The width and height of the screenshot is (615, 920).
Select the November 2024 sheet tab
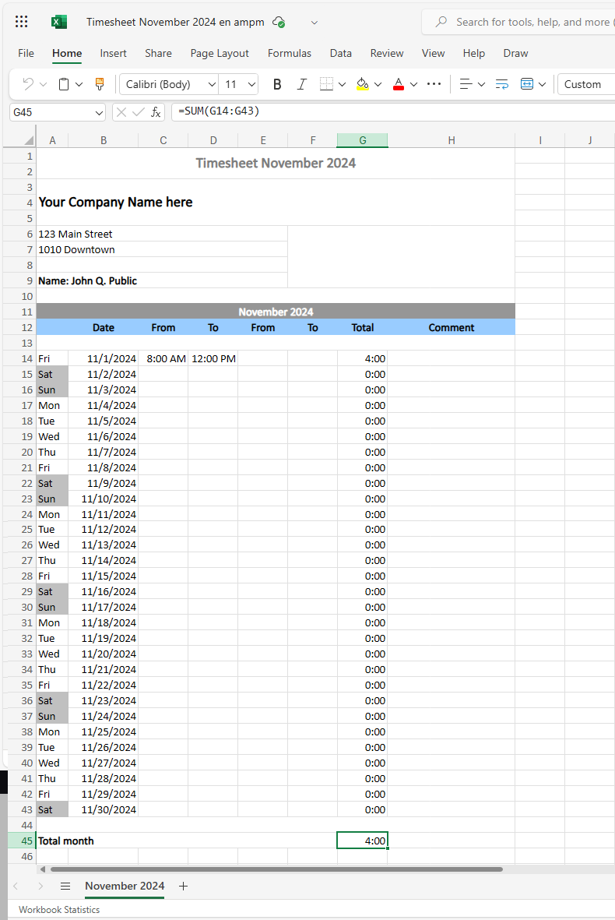[x=125, y=886]
